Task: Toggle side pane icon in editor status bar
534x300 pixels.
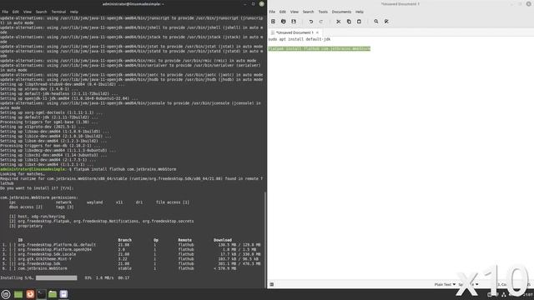Action: [272, 284]
